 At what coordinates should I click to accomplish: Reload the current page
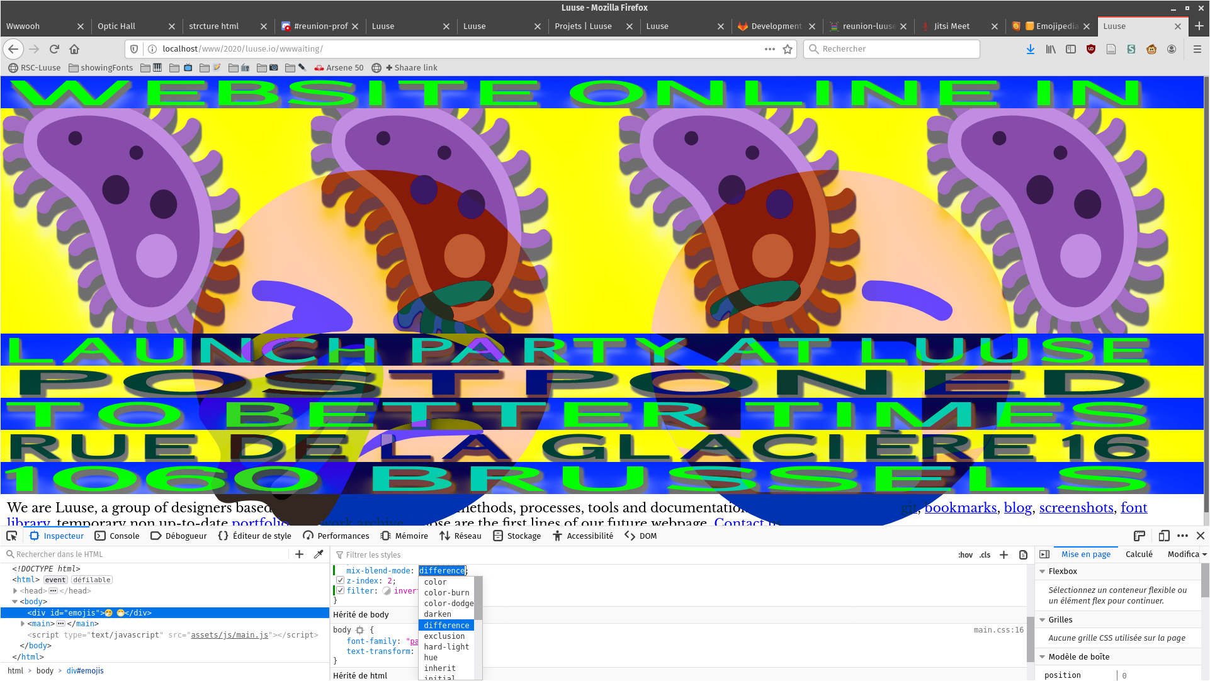click(54, 48)
